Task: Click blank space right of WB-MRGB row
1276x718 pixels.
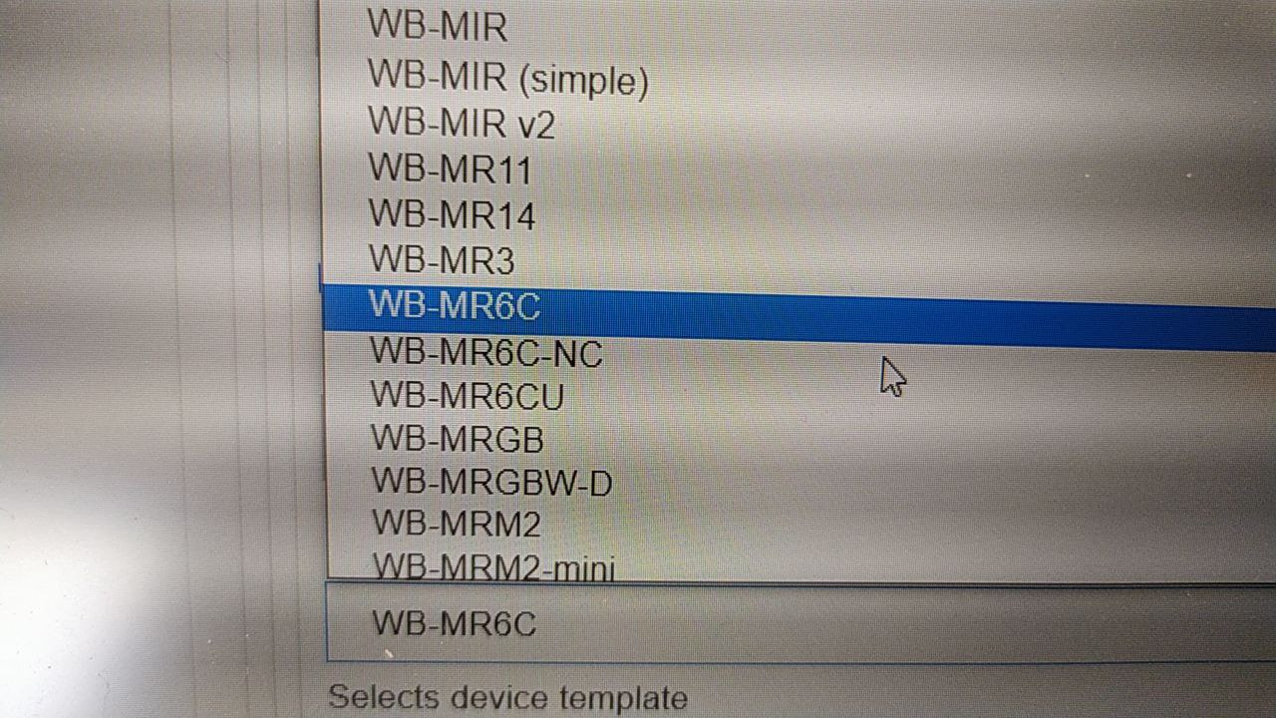Action: tap(897, 439)
